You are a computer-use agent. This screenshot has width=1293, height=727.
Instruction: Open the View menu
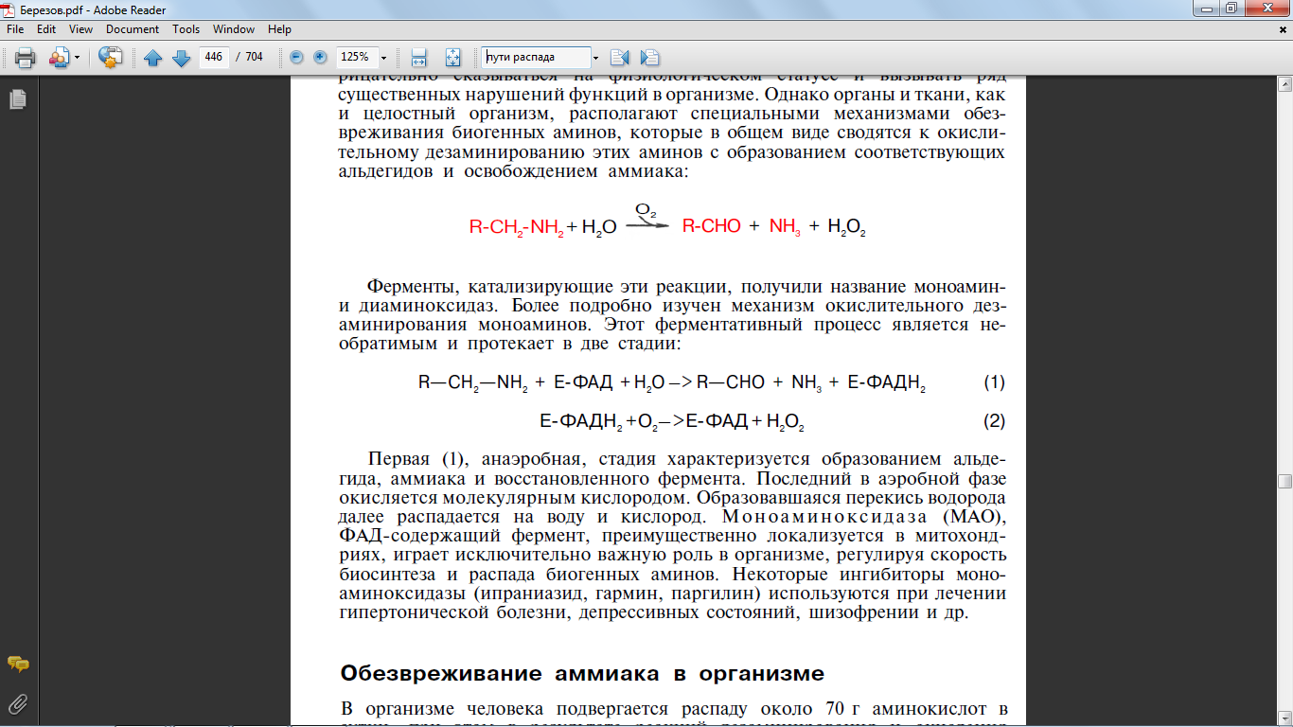[x=80, y=29]
